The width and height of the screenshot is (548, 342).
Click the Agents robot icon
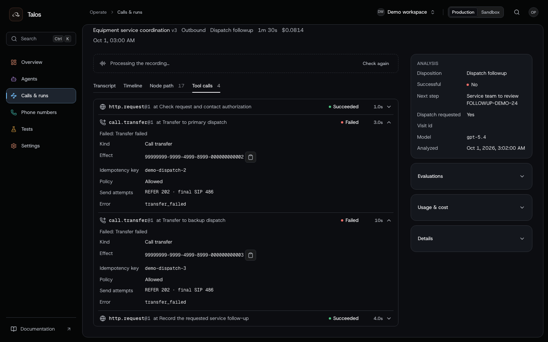[14, 79]
